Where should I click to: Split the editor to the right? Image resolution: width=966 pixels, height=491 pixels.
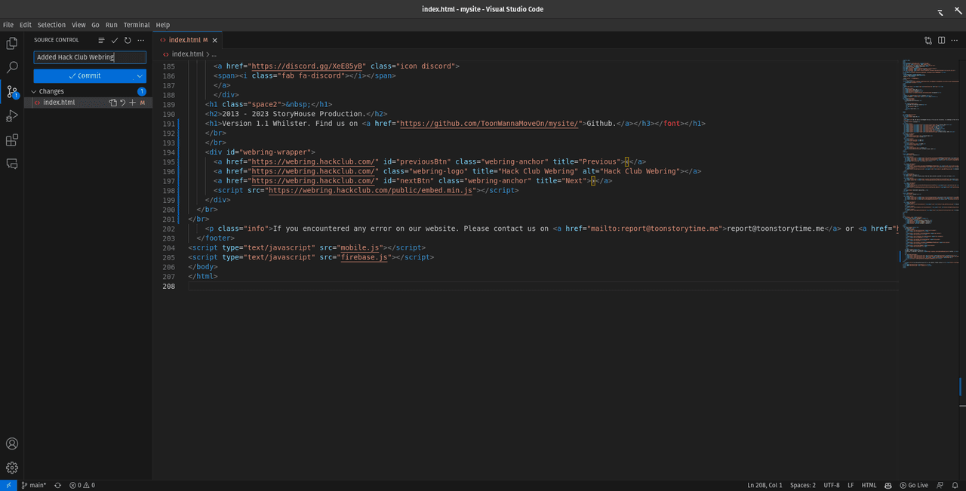pyautogui.click(x=941, y=40)
